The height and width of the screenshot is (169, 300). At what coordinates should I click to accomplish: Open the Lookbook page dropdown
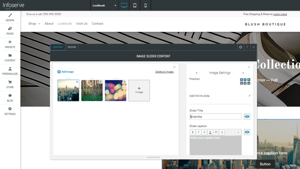(x=105, y=5)
